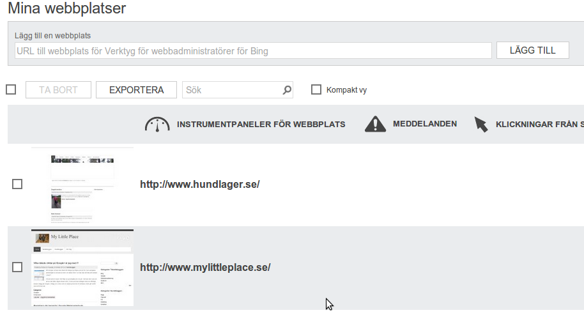Image resolution: width=584 pixels, height=315 pixels.
Task: Open the My Little Place site thumbnail
Action: pos(82,268)
